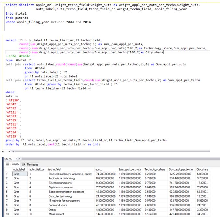Screen dimensions: 220x217
Task: Click the Results tab grid icon
Action: [8, 164]
